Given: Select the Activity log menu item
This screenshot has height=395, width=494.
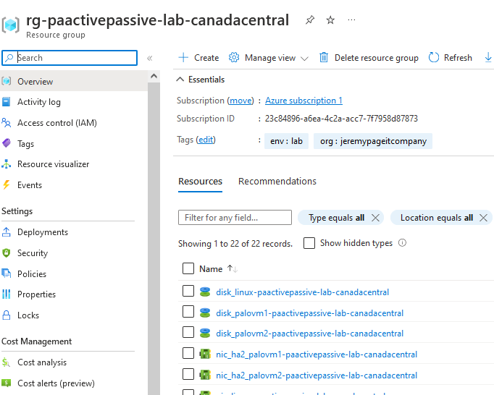Looking at the screenshot, I should (x=38, y=103).
